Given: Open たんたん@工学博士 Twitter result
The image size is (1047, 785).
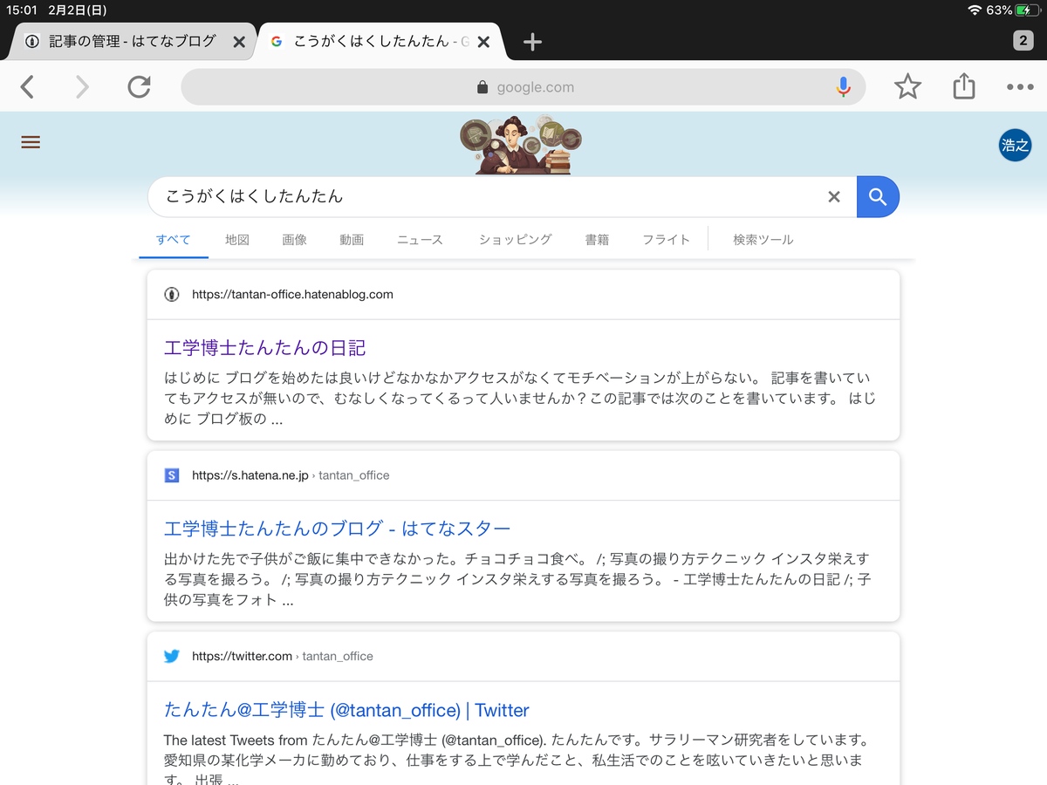Looking at the screenshot, I should [x=346, y=710].
